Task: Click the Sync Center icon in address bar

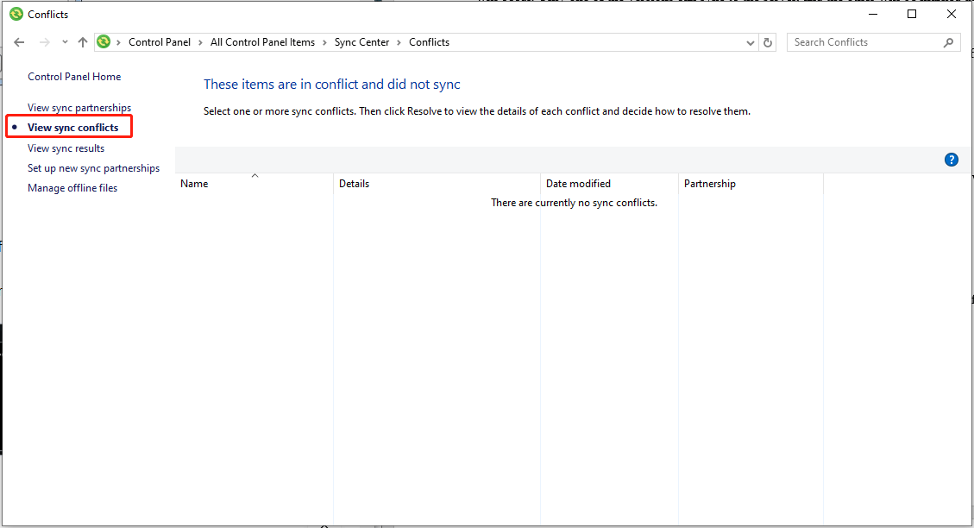Action: tap(104, 41)
